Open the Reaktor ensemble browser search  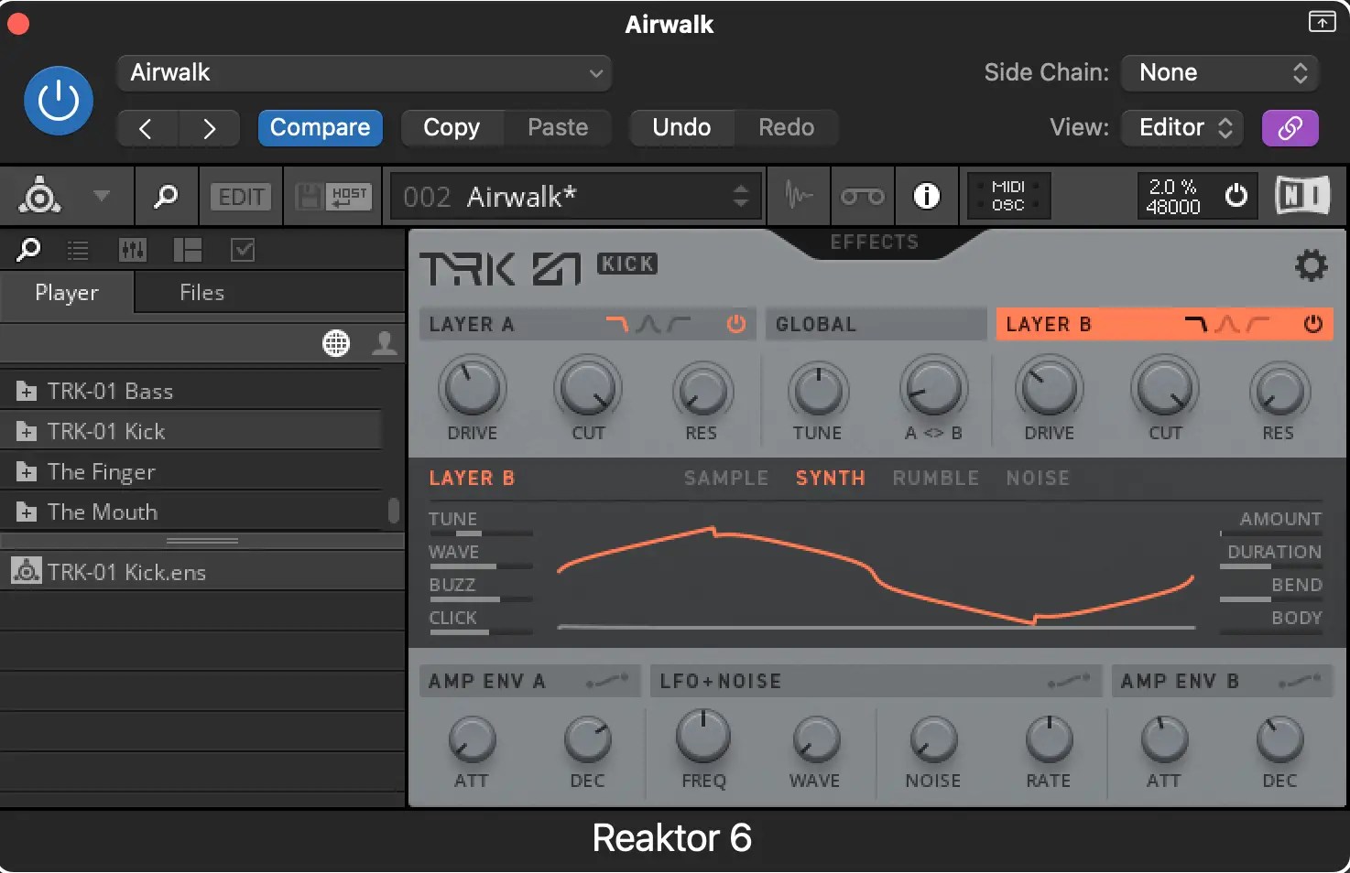166,196
